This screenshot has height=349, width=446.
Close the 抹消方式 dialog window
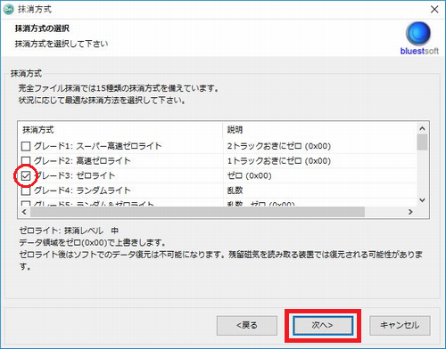(x=434, y=10)
